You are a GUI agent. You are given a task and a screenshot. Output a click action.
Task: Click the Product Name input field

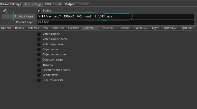(116, 16)
